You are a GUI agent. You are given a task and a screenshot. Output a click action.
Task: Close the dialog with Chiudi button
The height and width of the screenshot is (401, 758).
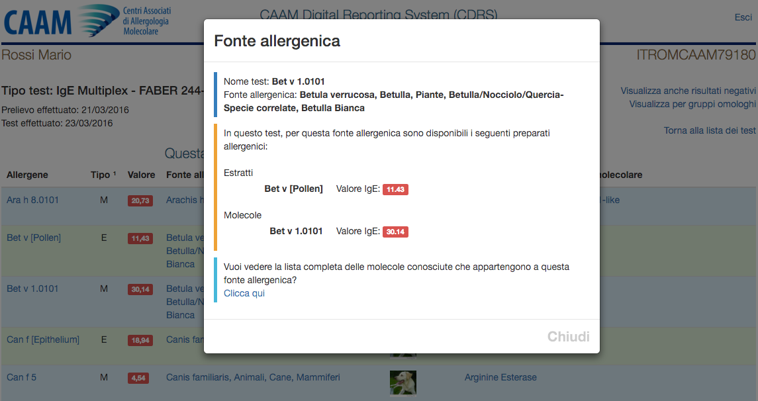tap(568, 336)
